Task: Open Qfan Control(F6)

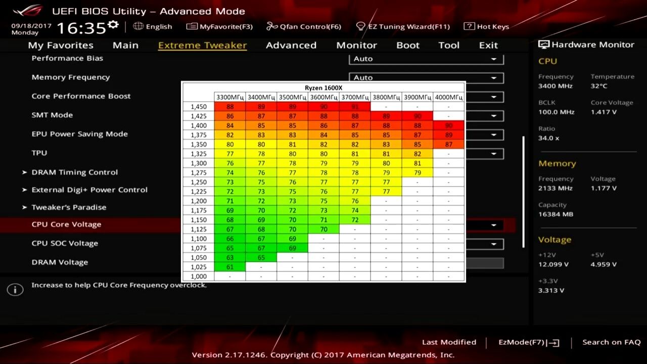Action: 304,26
